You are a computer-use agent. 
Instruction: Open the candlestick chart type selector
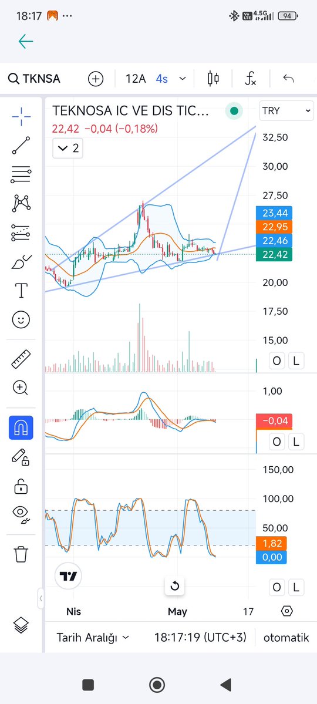(213, 79)
